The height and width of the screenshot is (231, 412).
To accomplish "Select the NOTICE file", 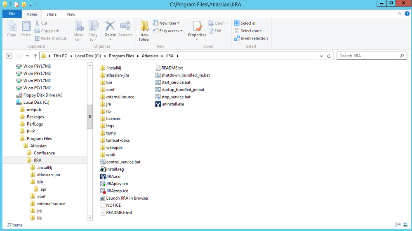I will [x=111, y=205].
